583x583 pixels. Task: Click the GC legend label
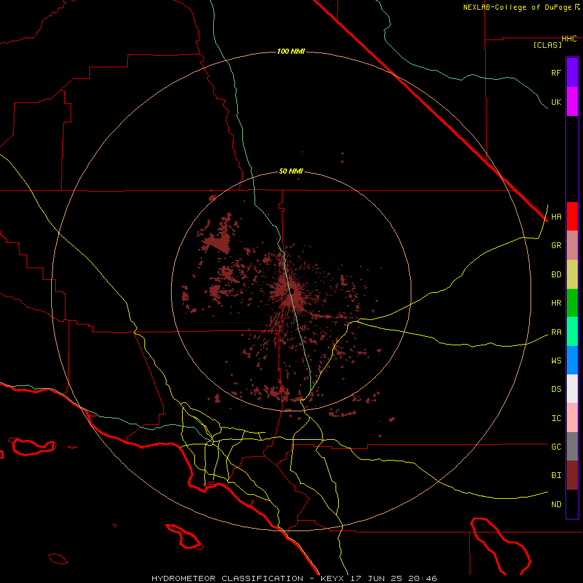point(556,447)
